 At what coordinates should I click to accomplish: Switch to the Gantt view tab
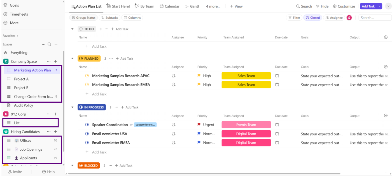coord(192,6)
